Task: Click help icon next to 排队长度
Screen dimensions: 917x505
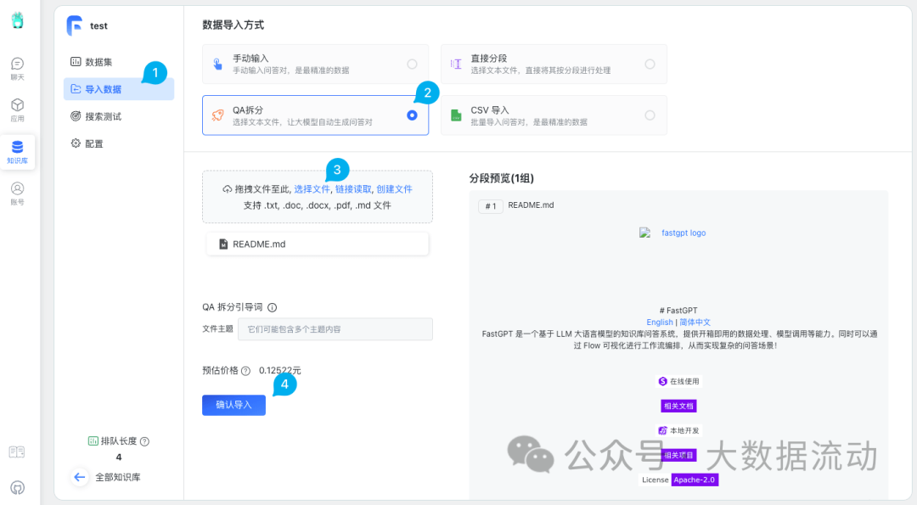Action: click(x=144, y=441)
